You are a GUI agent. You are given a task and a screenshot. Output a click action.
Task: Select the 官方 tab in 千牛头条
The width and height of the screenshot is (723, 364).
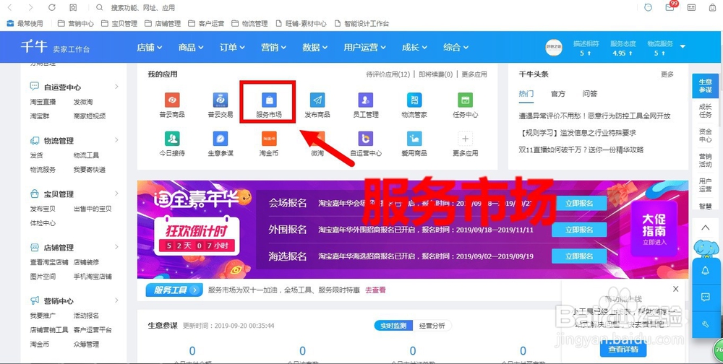coord(558,94)
